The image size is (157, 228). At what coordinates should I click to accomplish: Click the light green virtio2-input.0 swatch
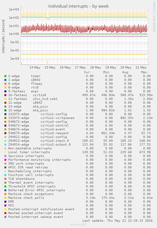click(5, 141)
